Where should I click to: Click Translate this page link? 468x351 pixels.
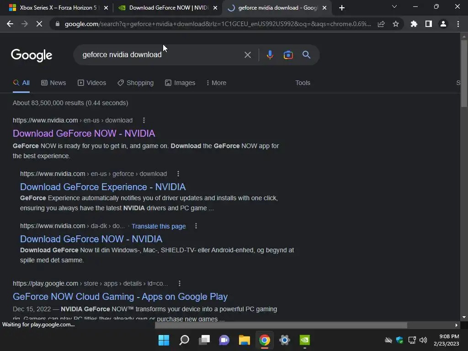click(x=159, y=226)
